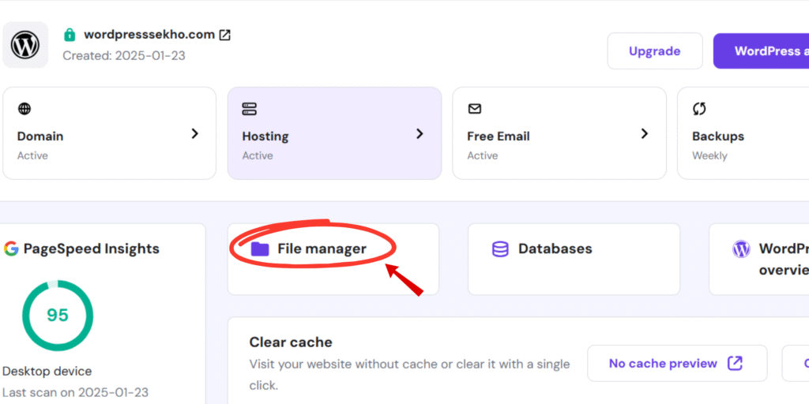Expand the Free Email card chevron
The width and height of the screenshot is (809, 404).
(x=645, y=134)
